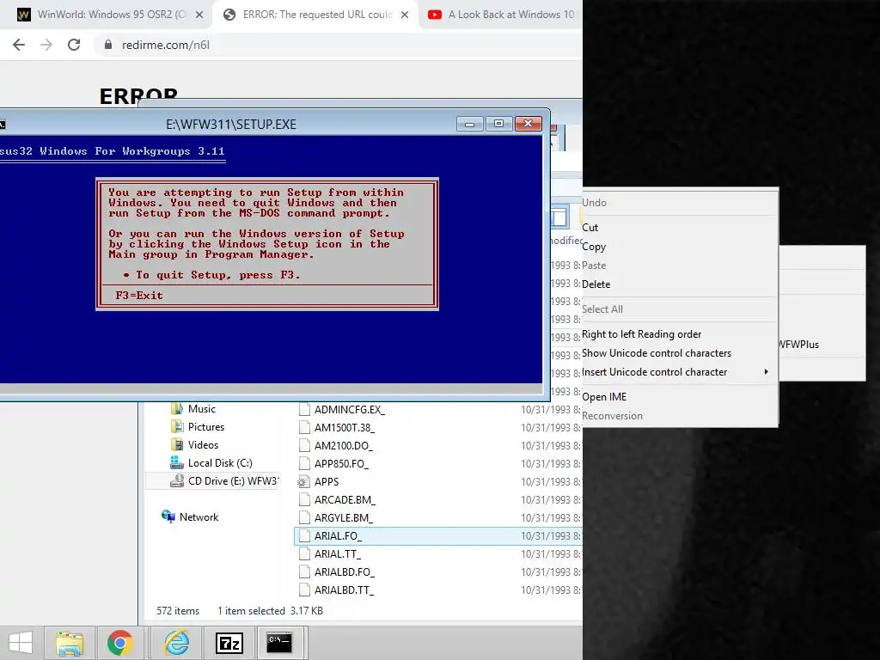
Task: Select Network in Explorer sidebar
Action: 199,517
